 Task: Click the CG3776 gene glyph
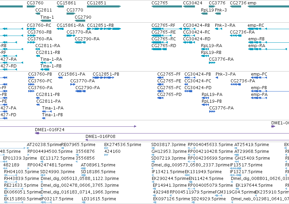(x=212, y=6)
